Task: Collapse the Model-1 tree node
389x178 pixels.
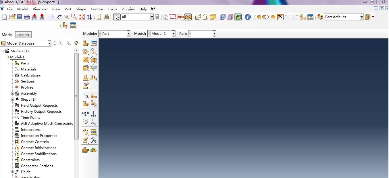Action: coord(7,57)
